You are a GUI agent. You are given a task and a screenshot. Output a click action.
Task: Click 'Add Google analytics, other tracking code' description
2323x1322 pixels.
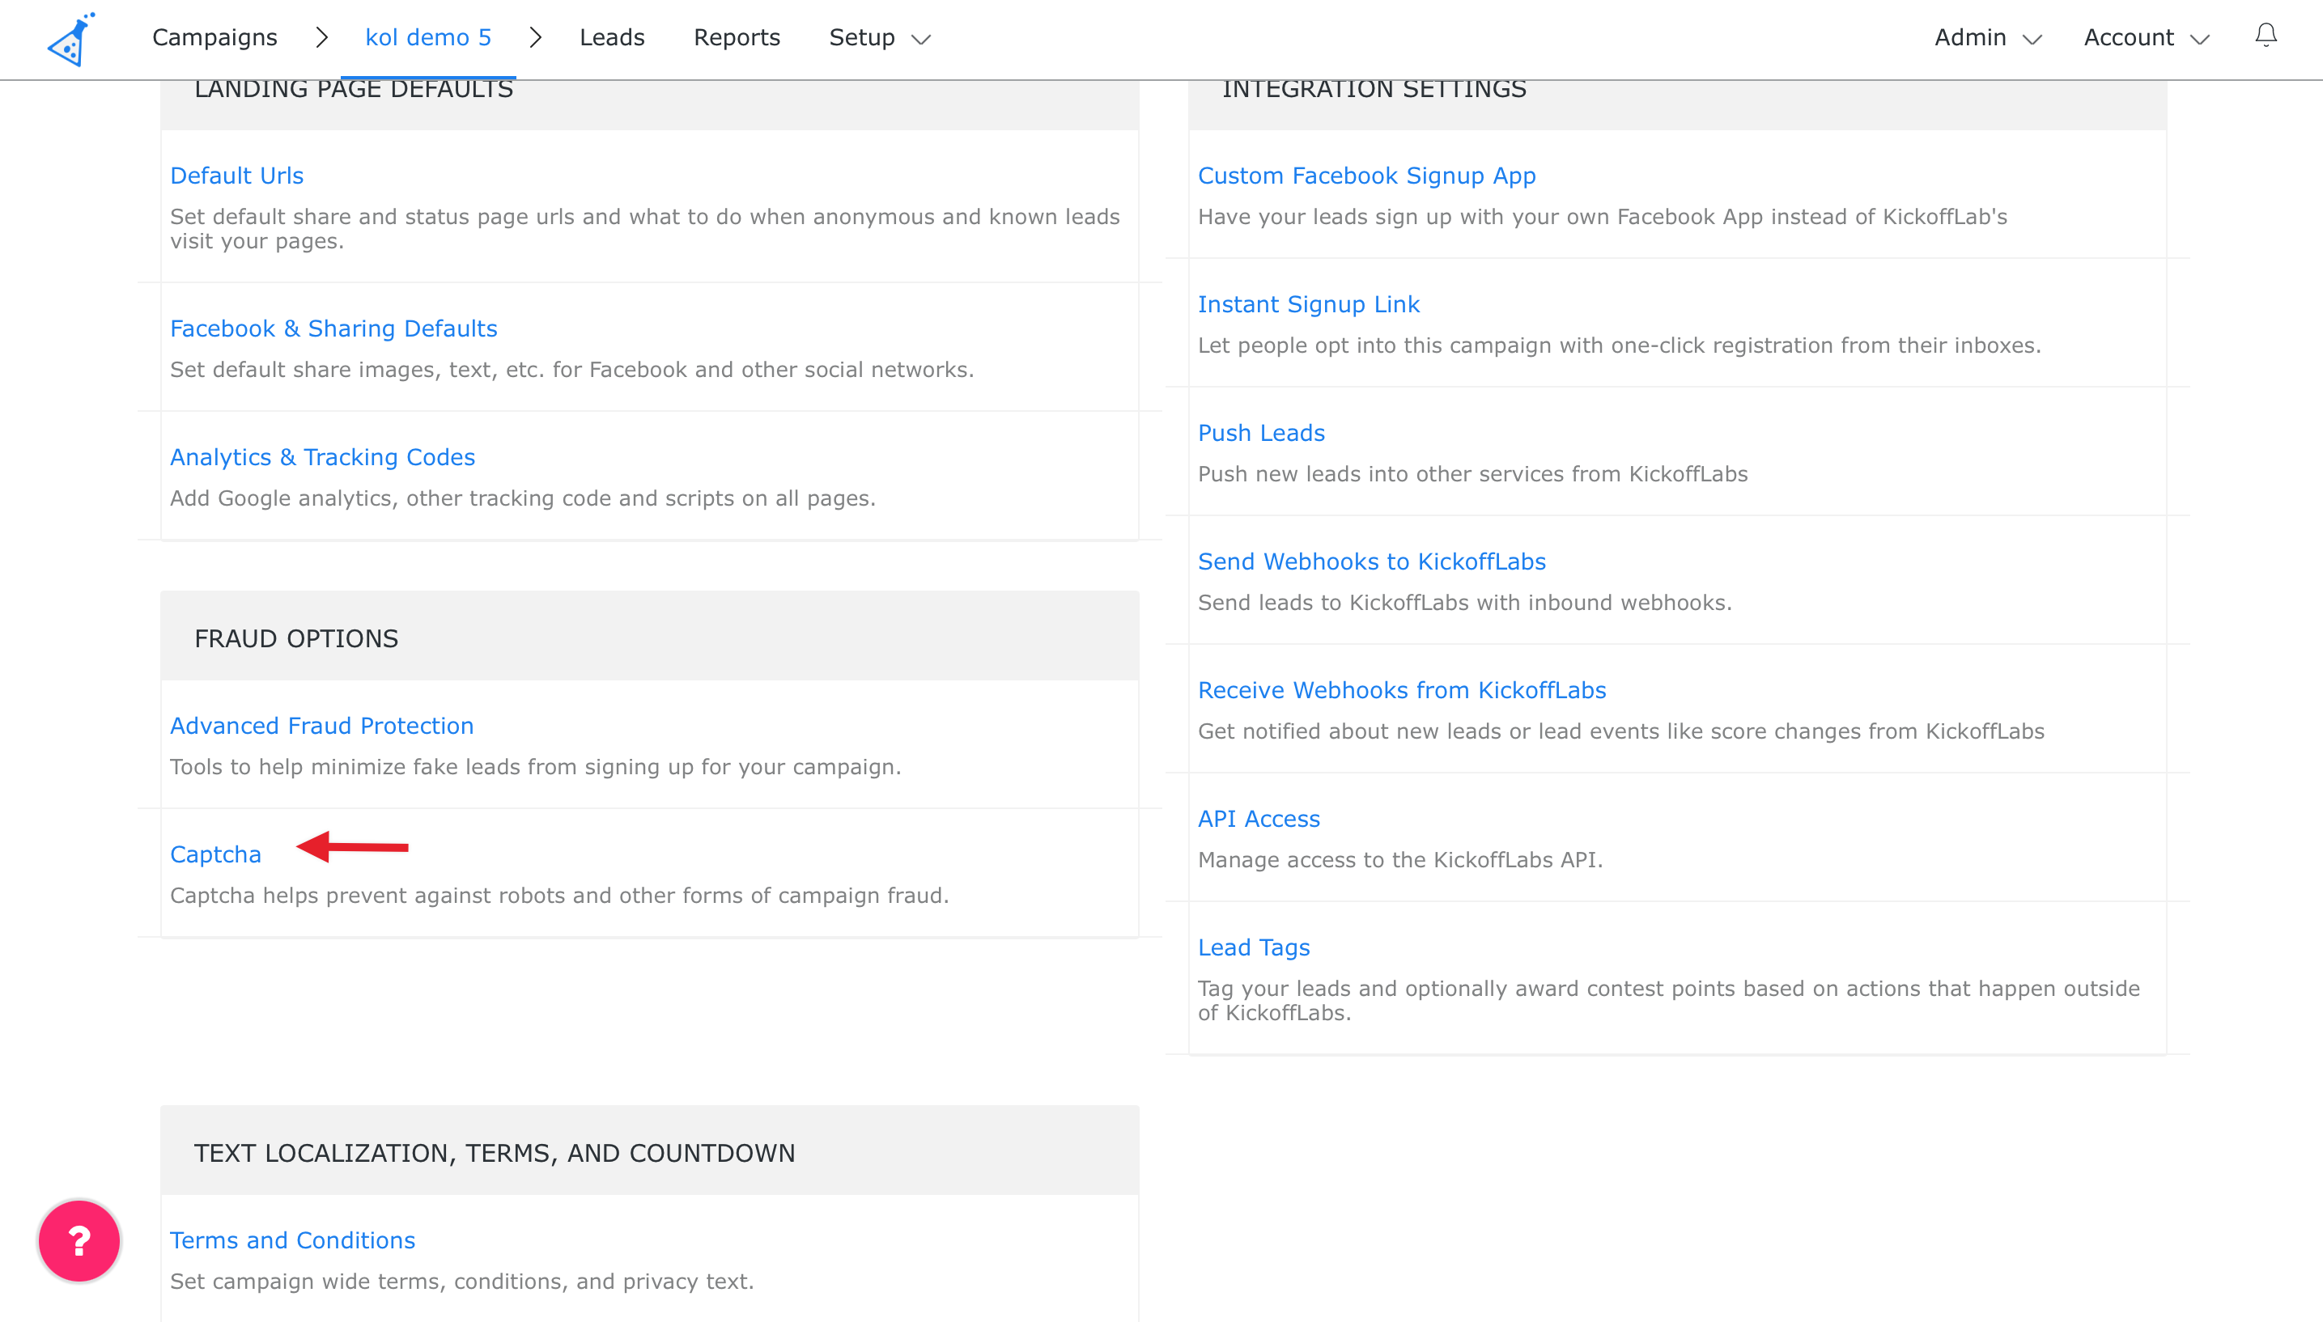click(x=523, y=498)
